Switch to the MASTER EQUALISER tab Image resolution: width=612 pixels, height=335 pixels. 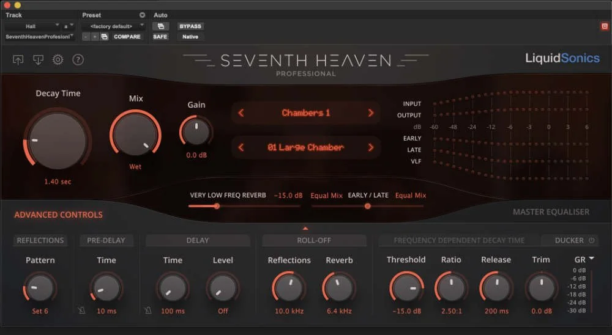551,212
